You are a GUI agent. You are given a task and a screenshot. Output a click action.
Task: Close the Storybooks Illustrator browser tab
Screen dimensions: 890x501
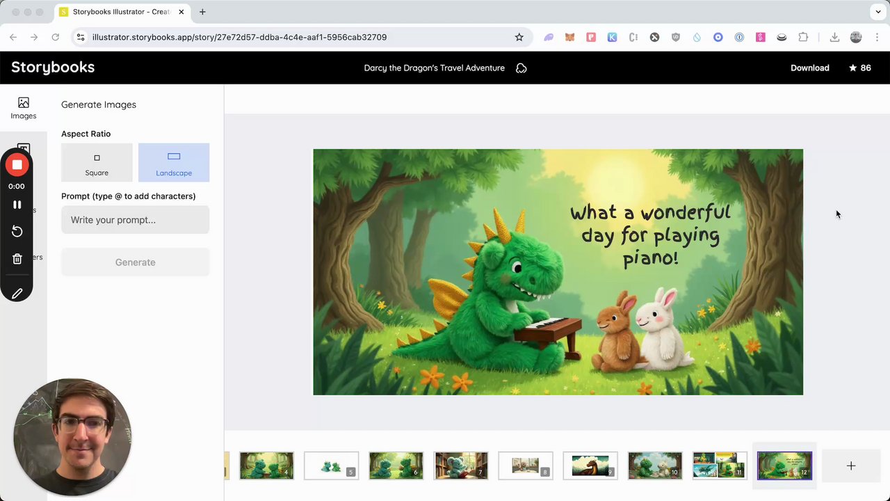click(x=181, y=12)
